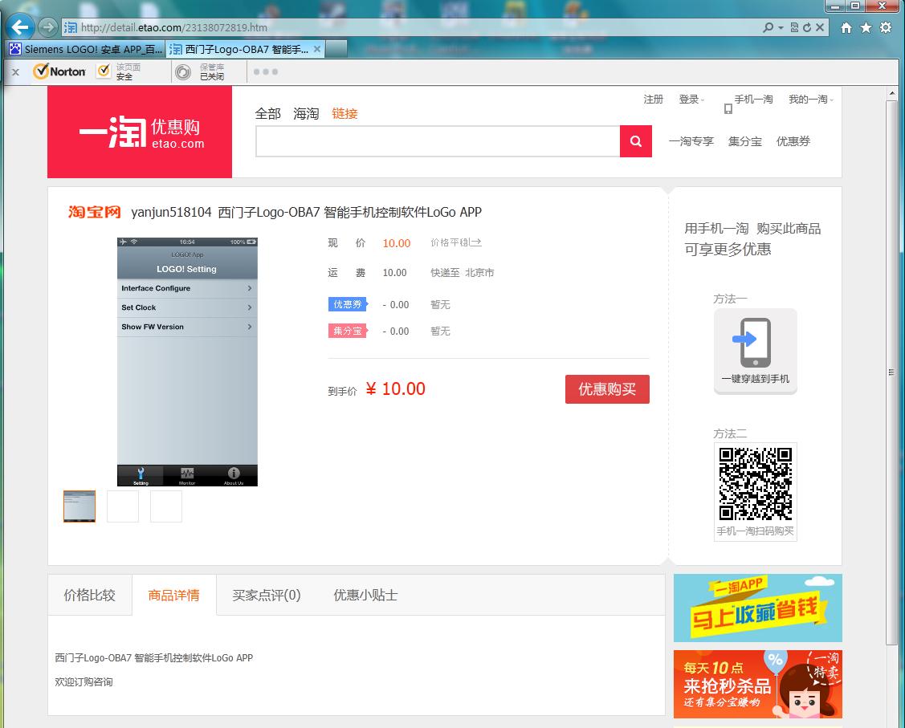Click the 注册 link
The height and width of the screenshot is (728, 905).
654,100
